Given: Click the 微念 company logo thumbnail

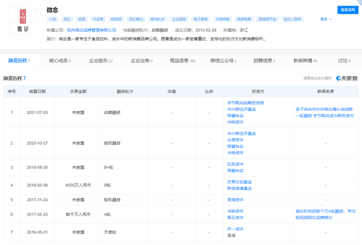Looking at the screenshot, I should coord(23,20).
